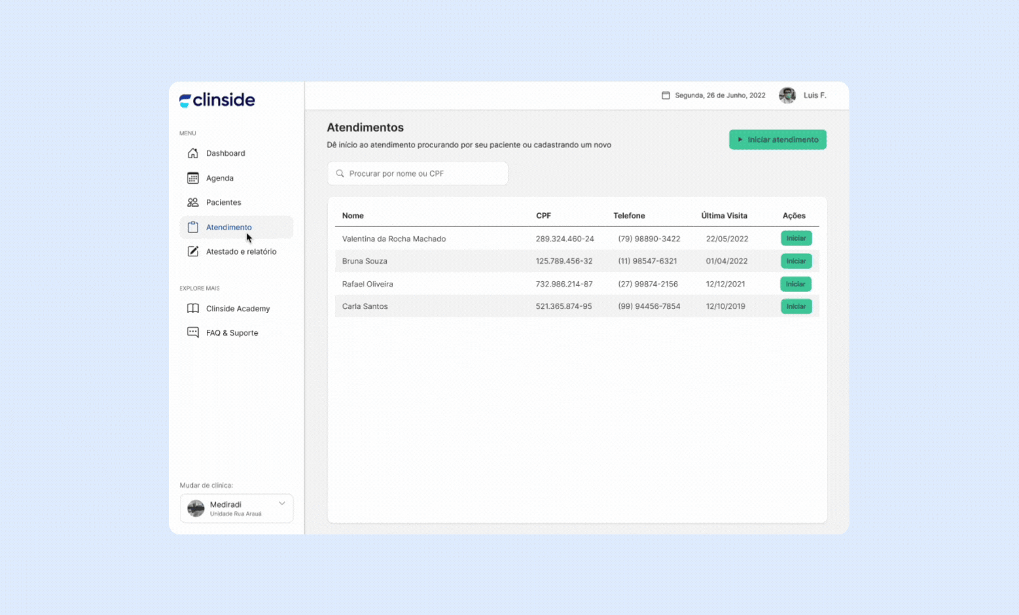Click Iniciar for Carla Santos

pyautogui.click(x=796, y=306)
